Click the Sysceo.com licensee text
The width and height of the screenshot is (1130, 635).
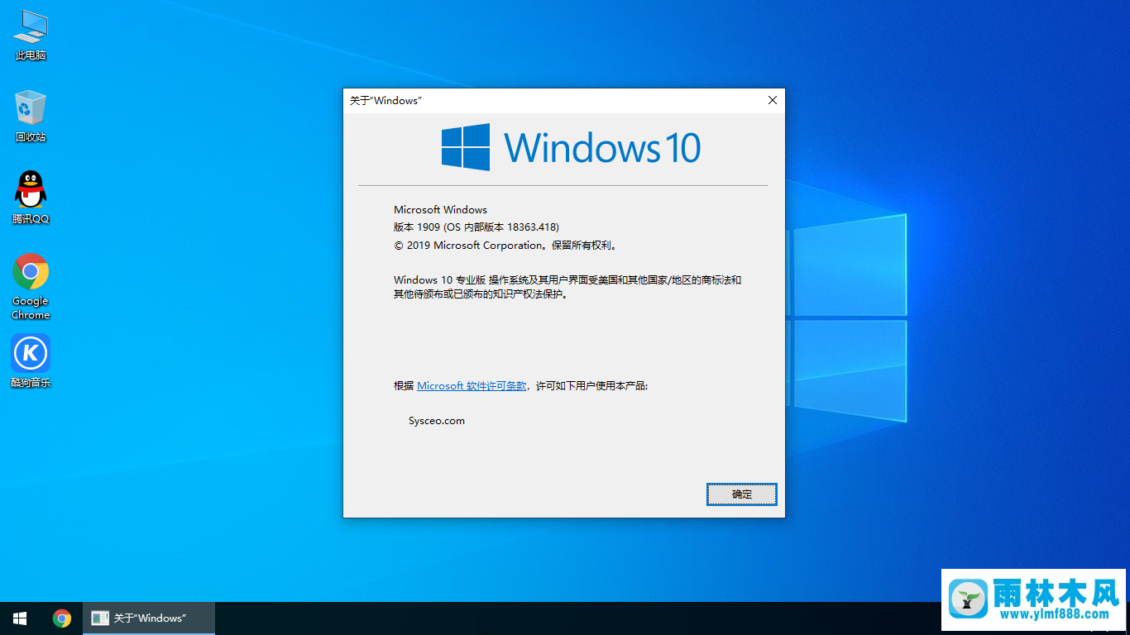437,421
